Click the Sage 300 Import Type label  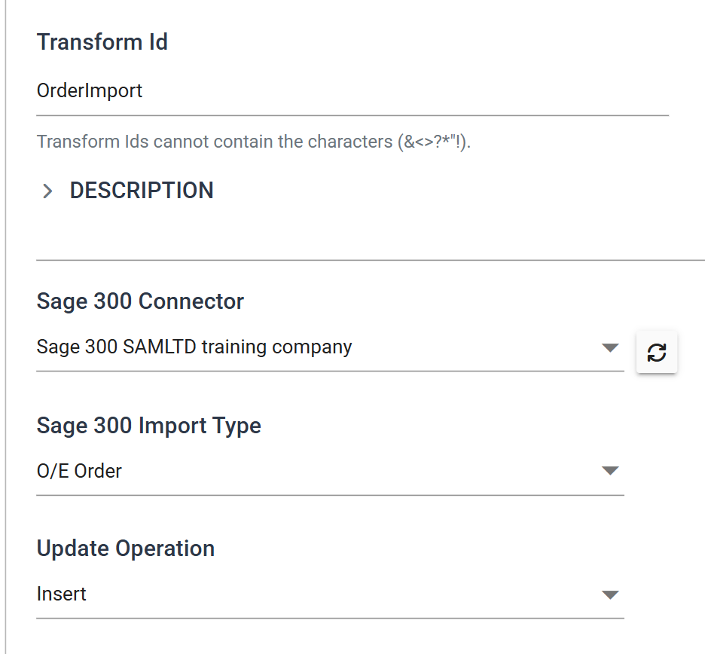(x=149, y=426)
